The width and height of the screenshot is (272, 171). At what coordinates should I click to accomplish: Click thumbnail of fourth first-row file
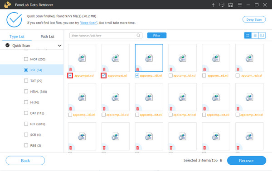pyautogui.click(x=183, y=58)
